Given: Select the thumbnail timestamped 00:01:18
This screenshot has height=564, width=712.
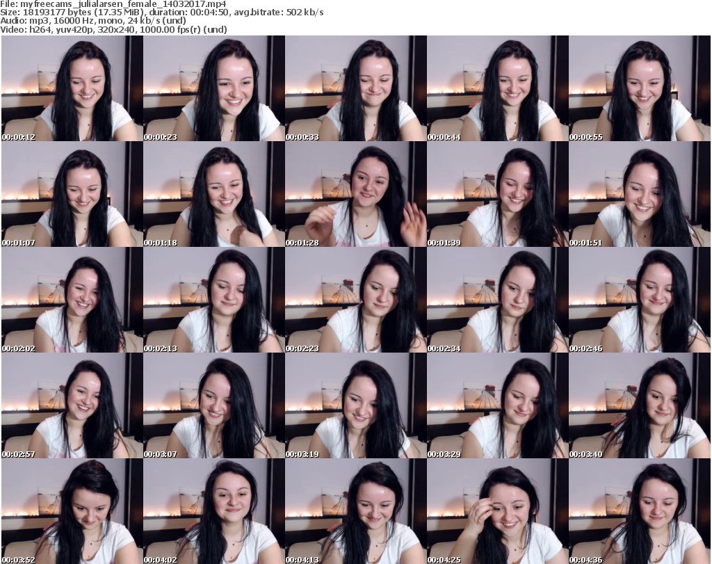Looking at the screenshot, I should point(214,194).
